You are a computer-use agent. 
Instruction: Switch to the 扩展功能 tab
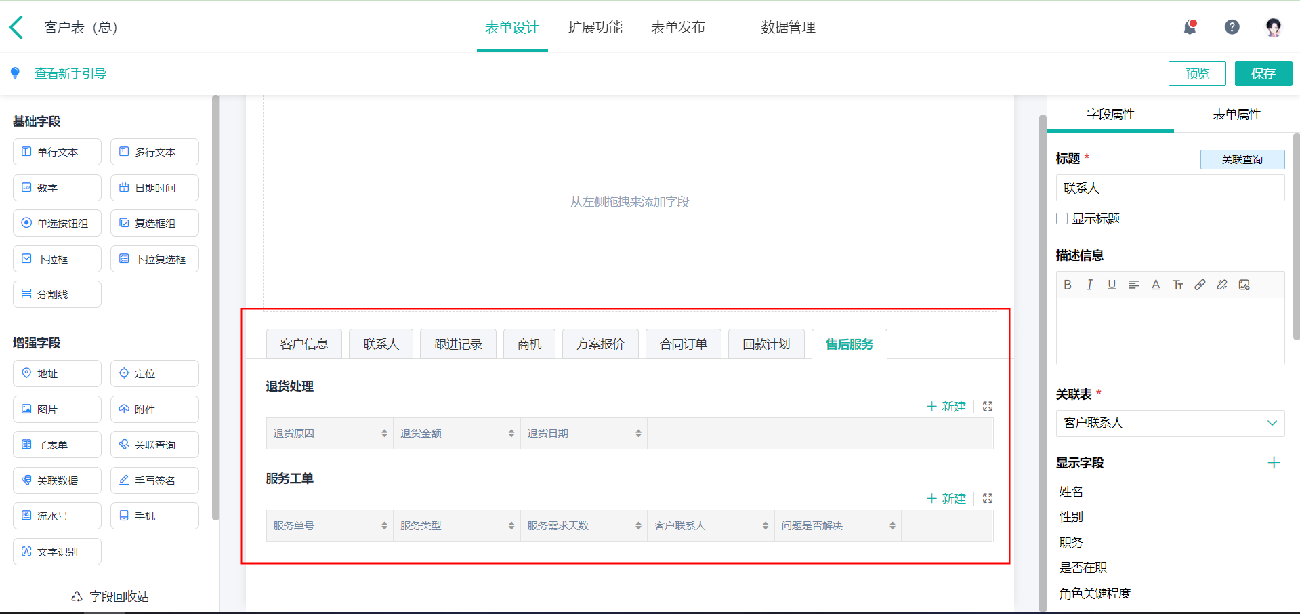tap(595, 27)
